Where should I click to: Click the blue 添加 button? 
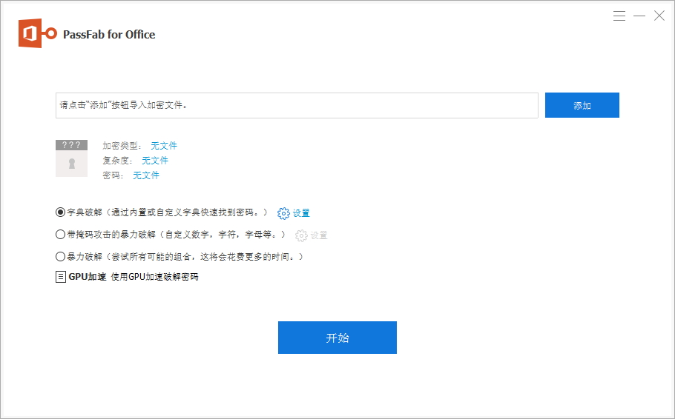point(582,105)
